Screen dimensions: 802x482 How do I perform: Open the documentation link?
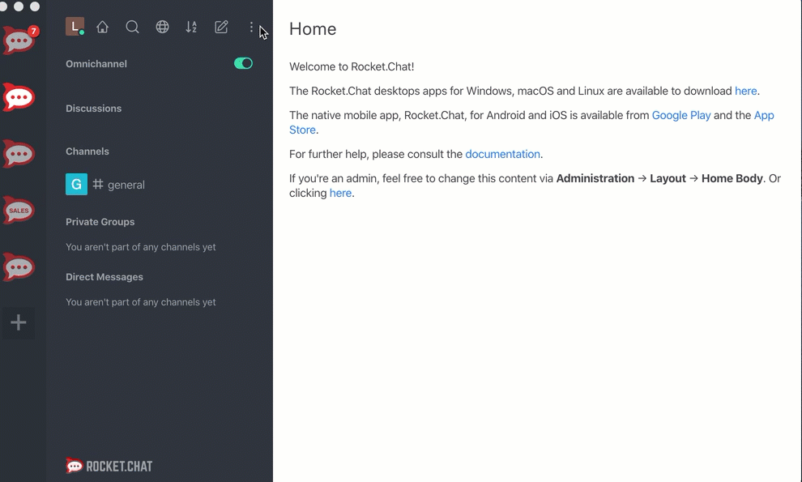503,154
